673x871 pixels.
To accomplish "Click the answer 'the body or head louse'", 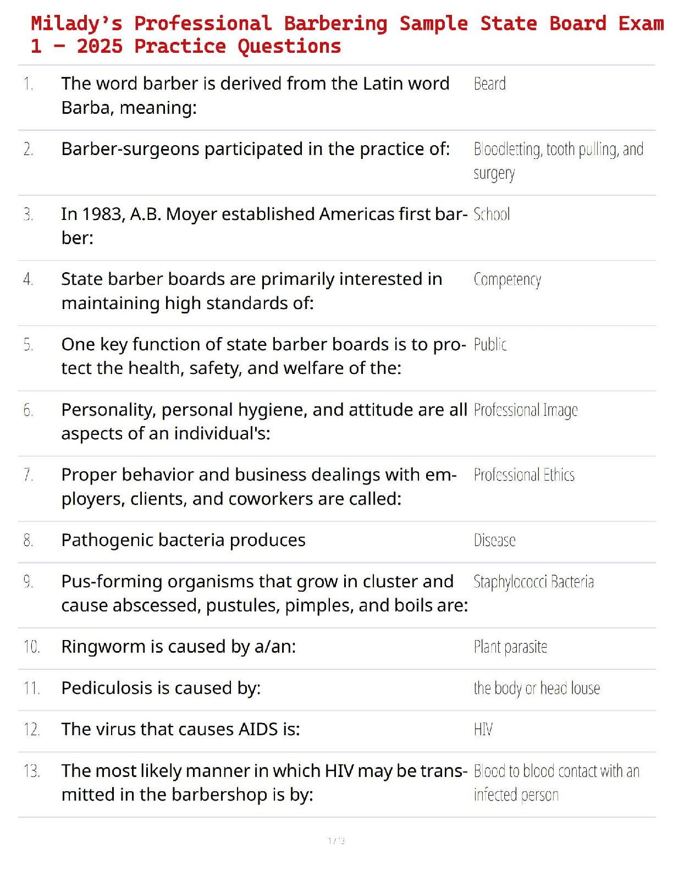I will (537, 688).
